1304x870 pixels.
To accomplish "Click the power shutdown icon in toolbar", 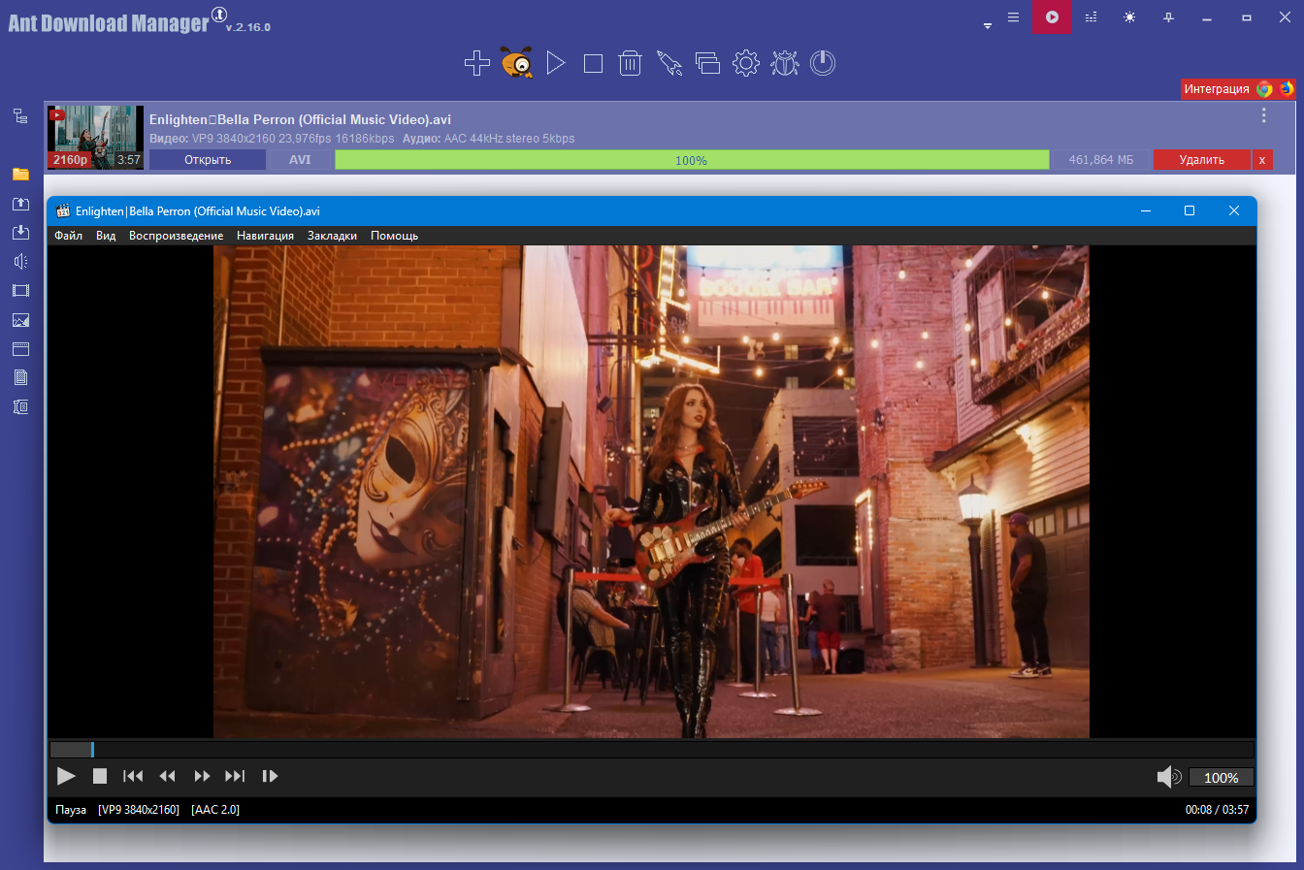I will tap(823, 63).
